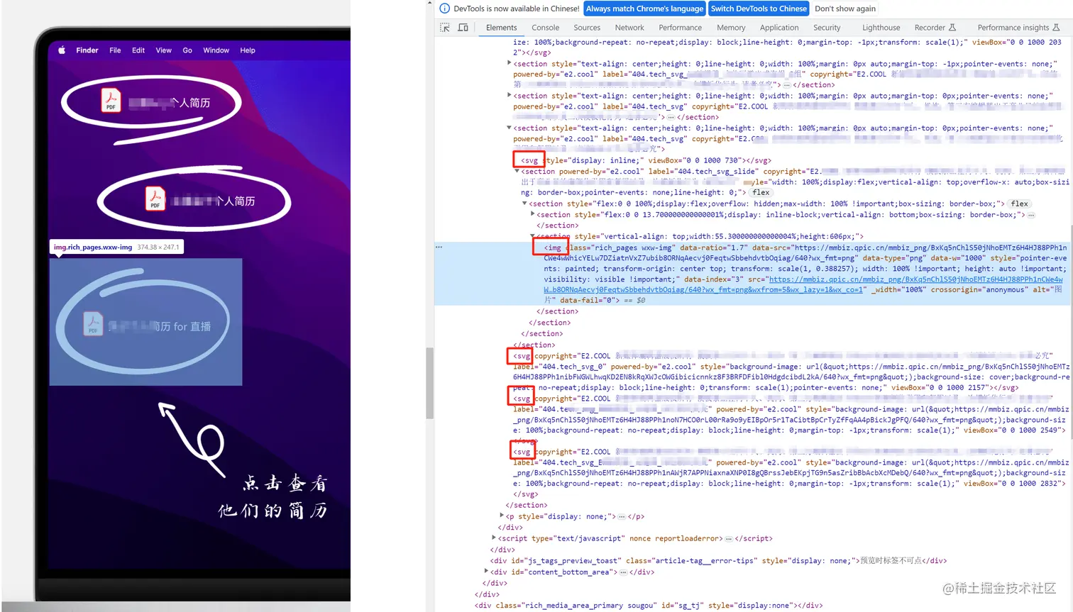Open the View menu in the macOS menu bar
Image resolution: width=1073 pixels, height=612 pixels.
pos(163,50)
